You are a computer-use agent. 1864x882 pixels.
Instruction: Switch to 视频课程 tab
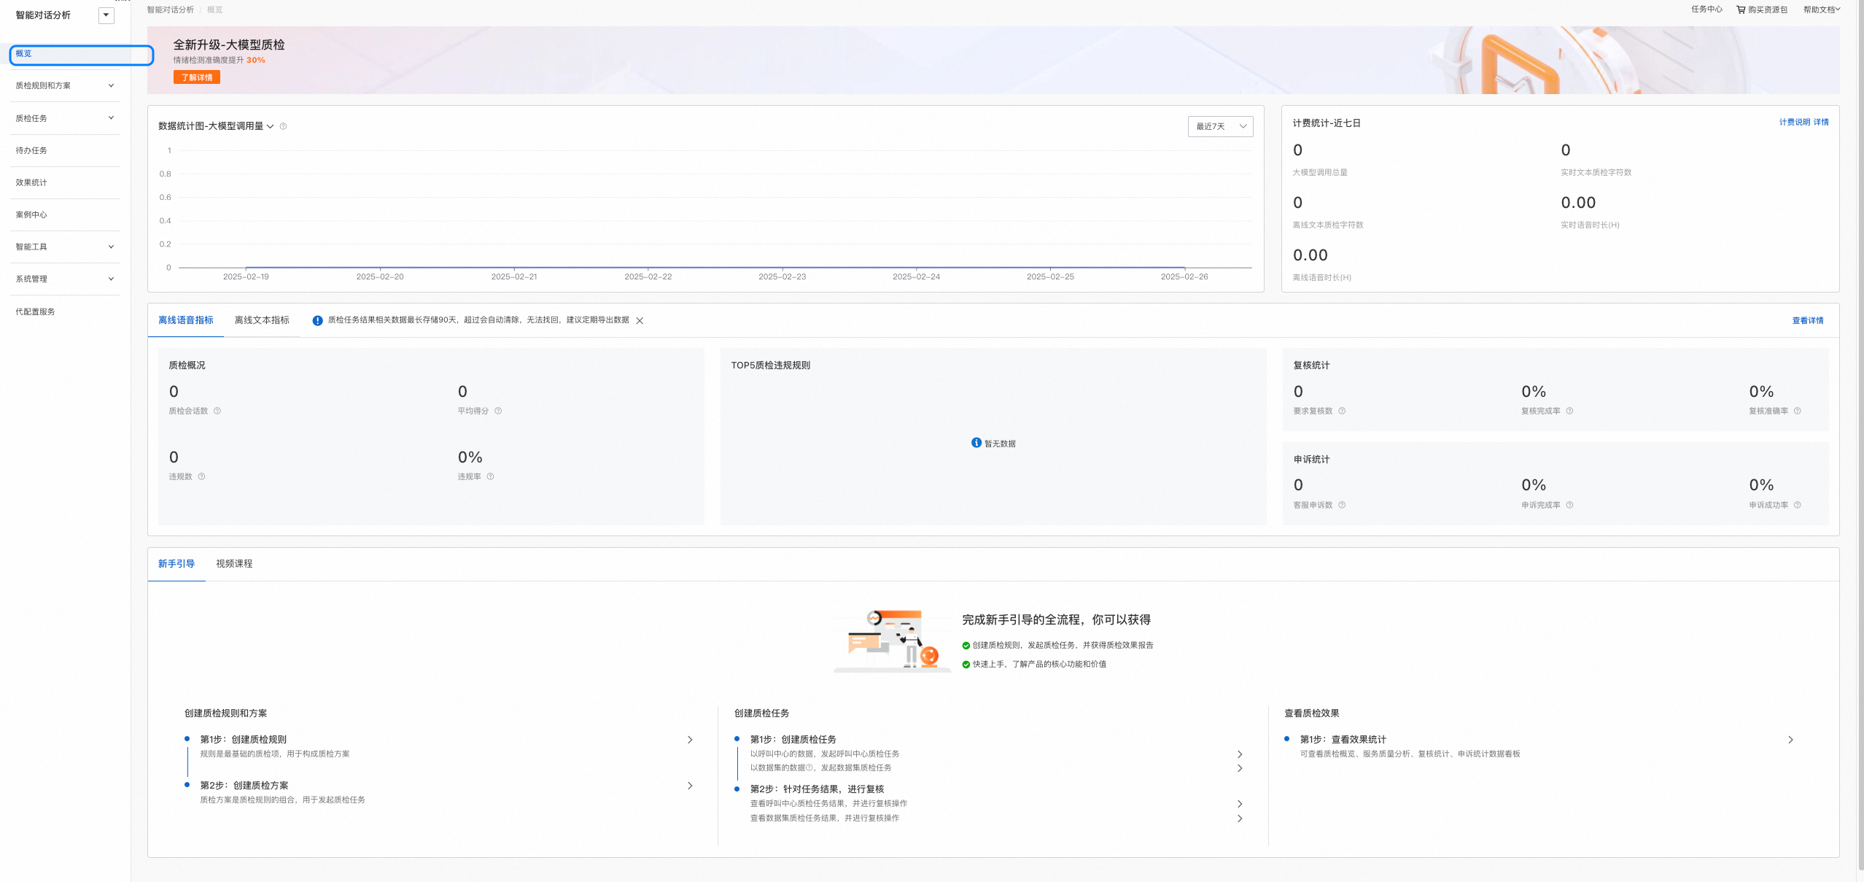pyautogui.click(x=234, y=564)
